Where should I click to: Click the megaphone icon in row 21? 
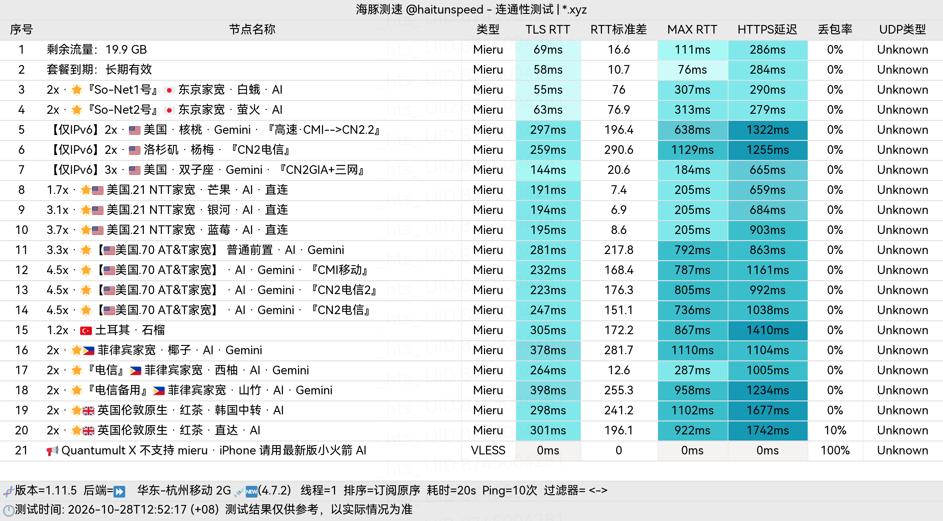pyautogui.click(x=52, y=451)
